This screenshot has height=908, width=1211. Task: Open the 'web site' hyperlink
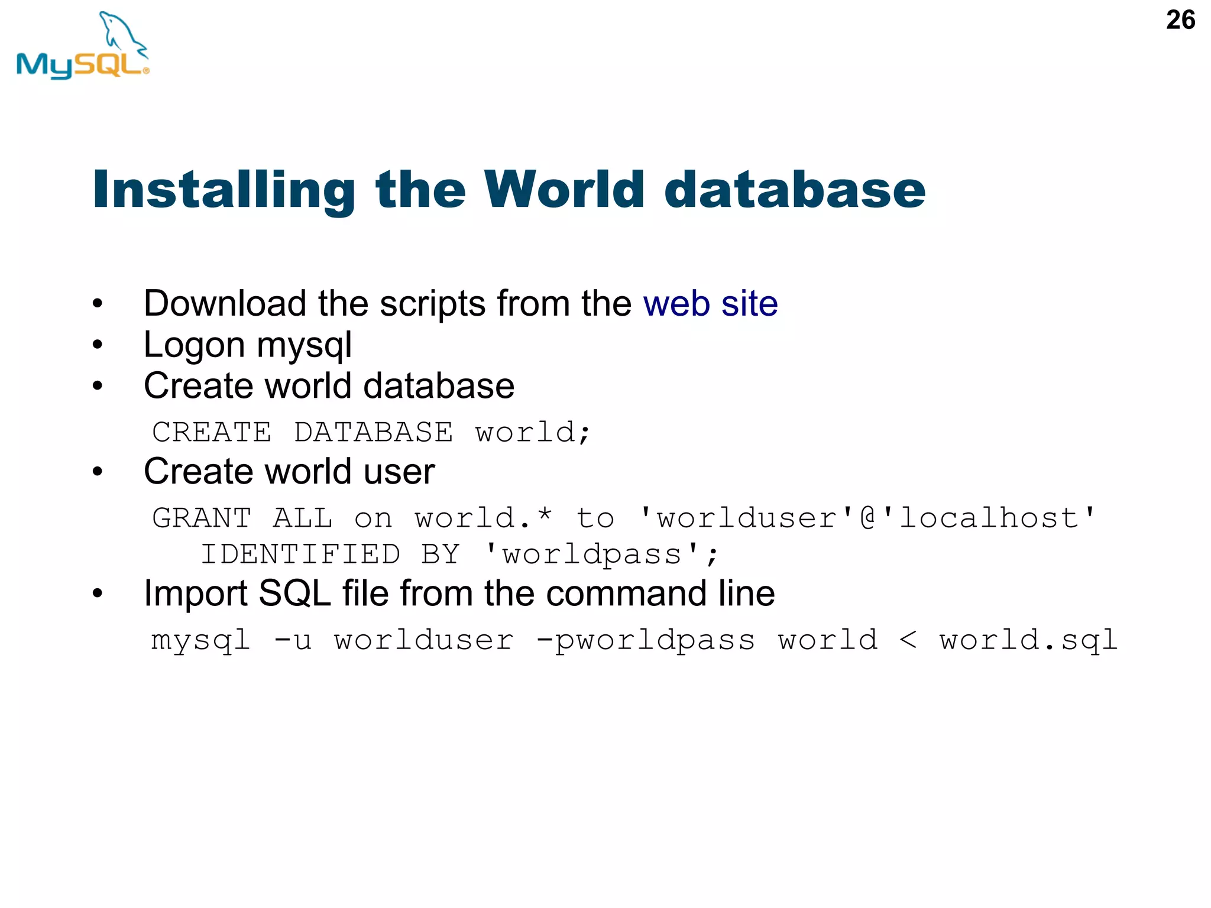710,303
